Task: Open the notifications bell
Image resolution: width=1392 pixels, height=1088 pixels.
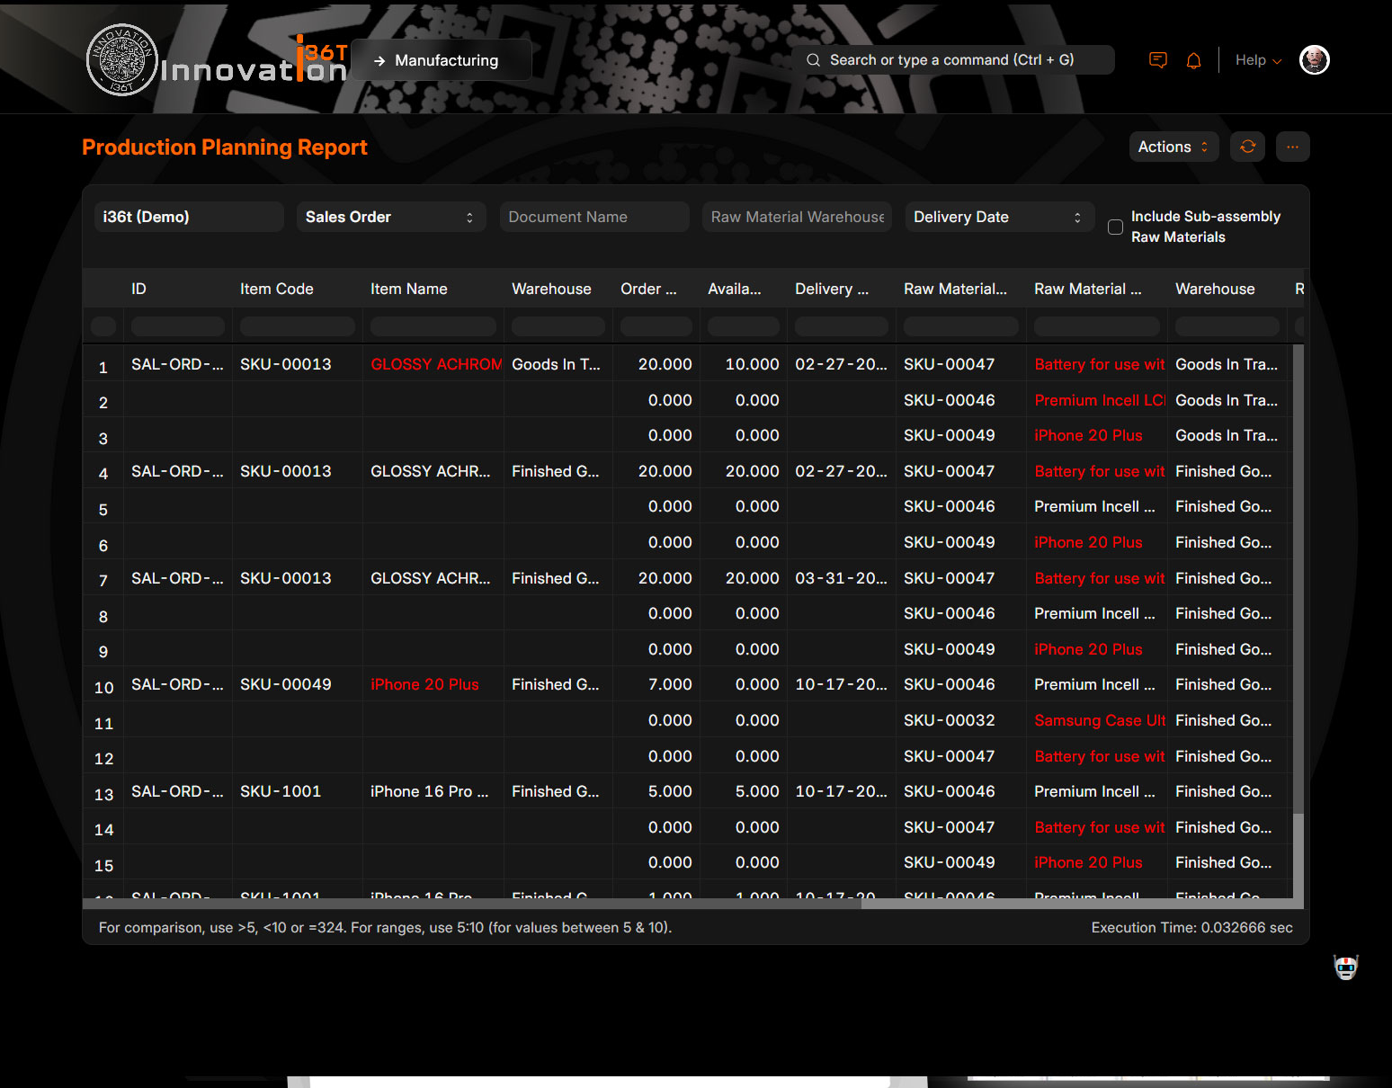Action: (x=1193, y=60)
